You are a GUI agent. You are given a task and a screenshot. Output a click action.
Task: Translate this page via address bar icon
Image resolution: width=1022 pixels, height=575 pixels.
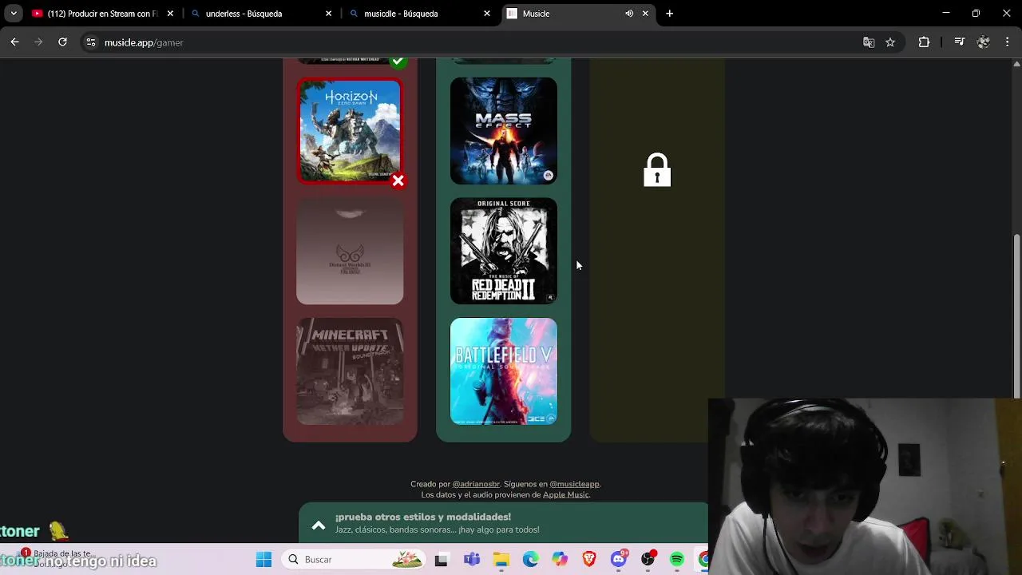(x=869, y=42)
